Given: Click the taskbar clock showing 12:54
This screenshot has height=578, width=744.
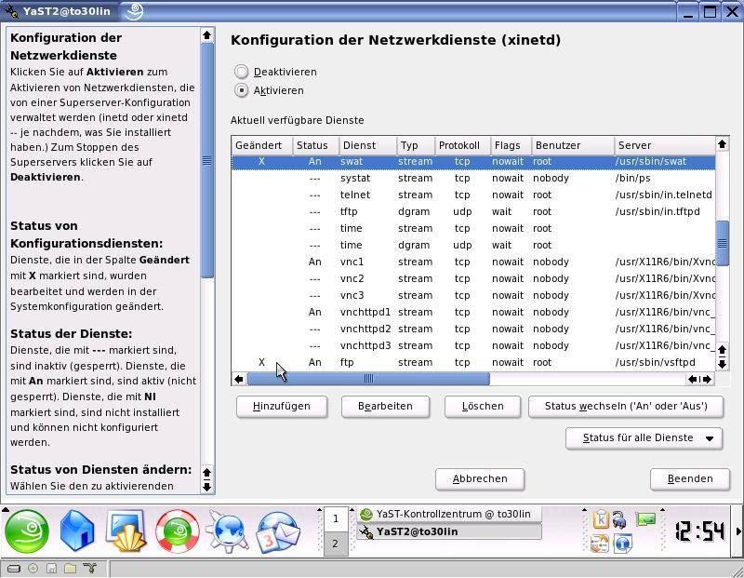Looking at the screenshot, I should click(700, 531).
